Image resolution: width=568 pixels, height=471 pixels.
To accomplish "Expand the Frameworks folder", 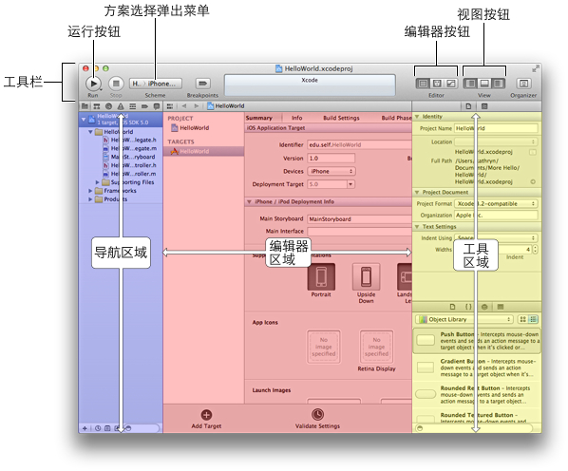I will [x=90, y=191].
